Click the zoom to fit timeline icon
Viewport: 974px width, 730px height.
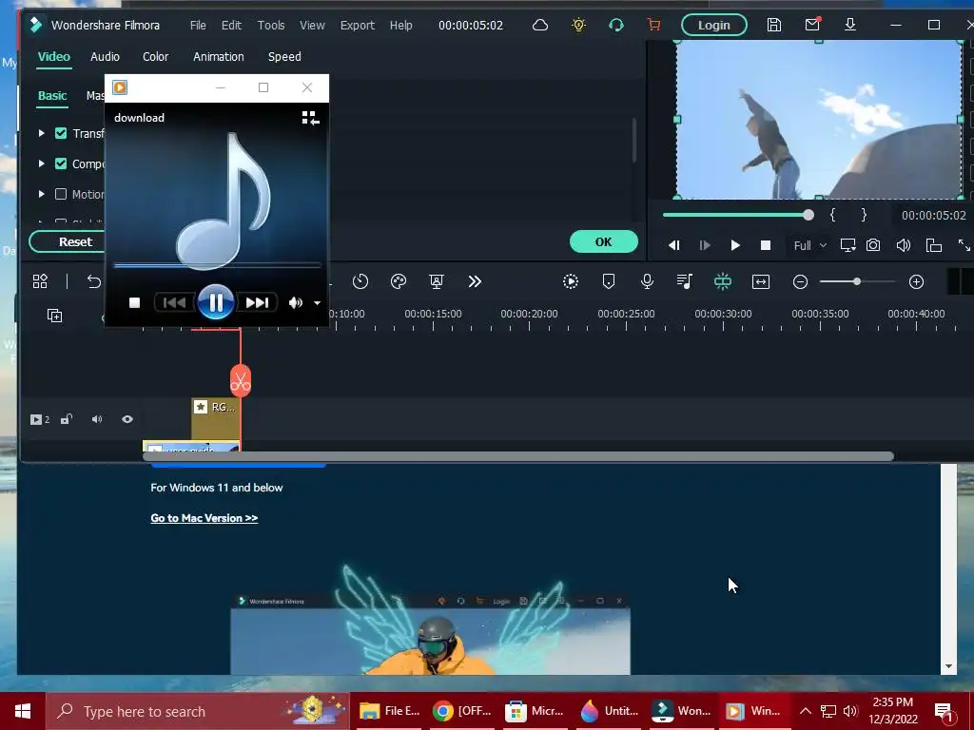[760, 281]
